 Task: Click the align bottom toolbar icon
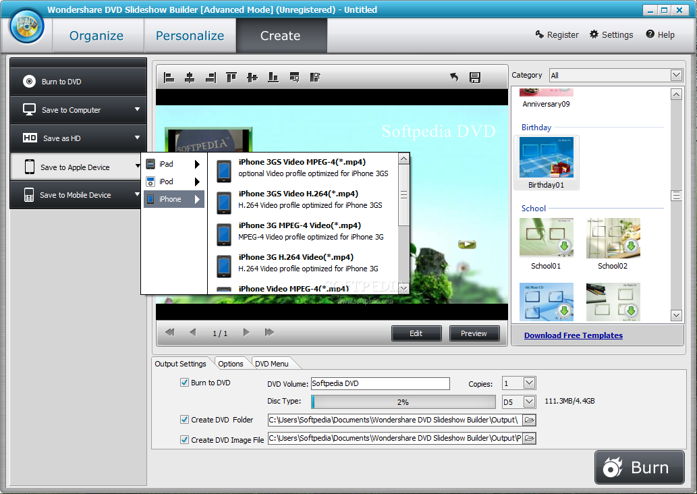(x=273, y=78)
